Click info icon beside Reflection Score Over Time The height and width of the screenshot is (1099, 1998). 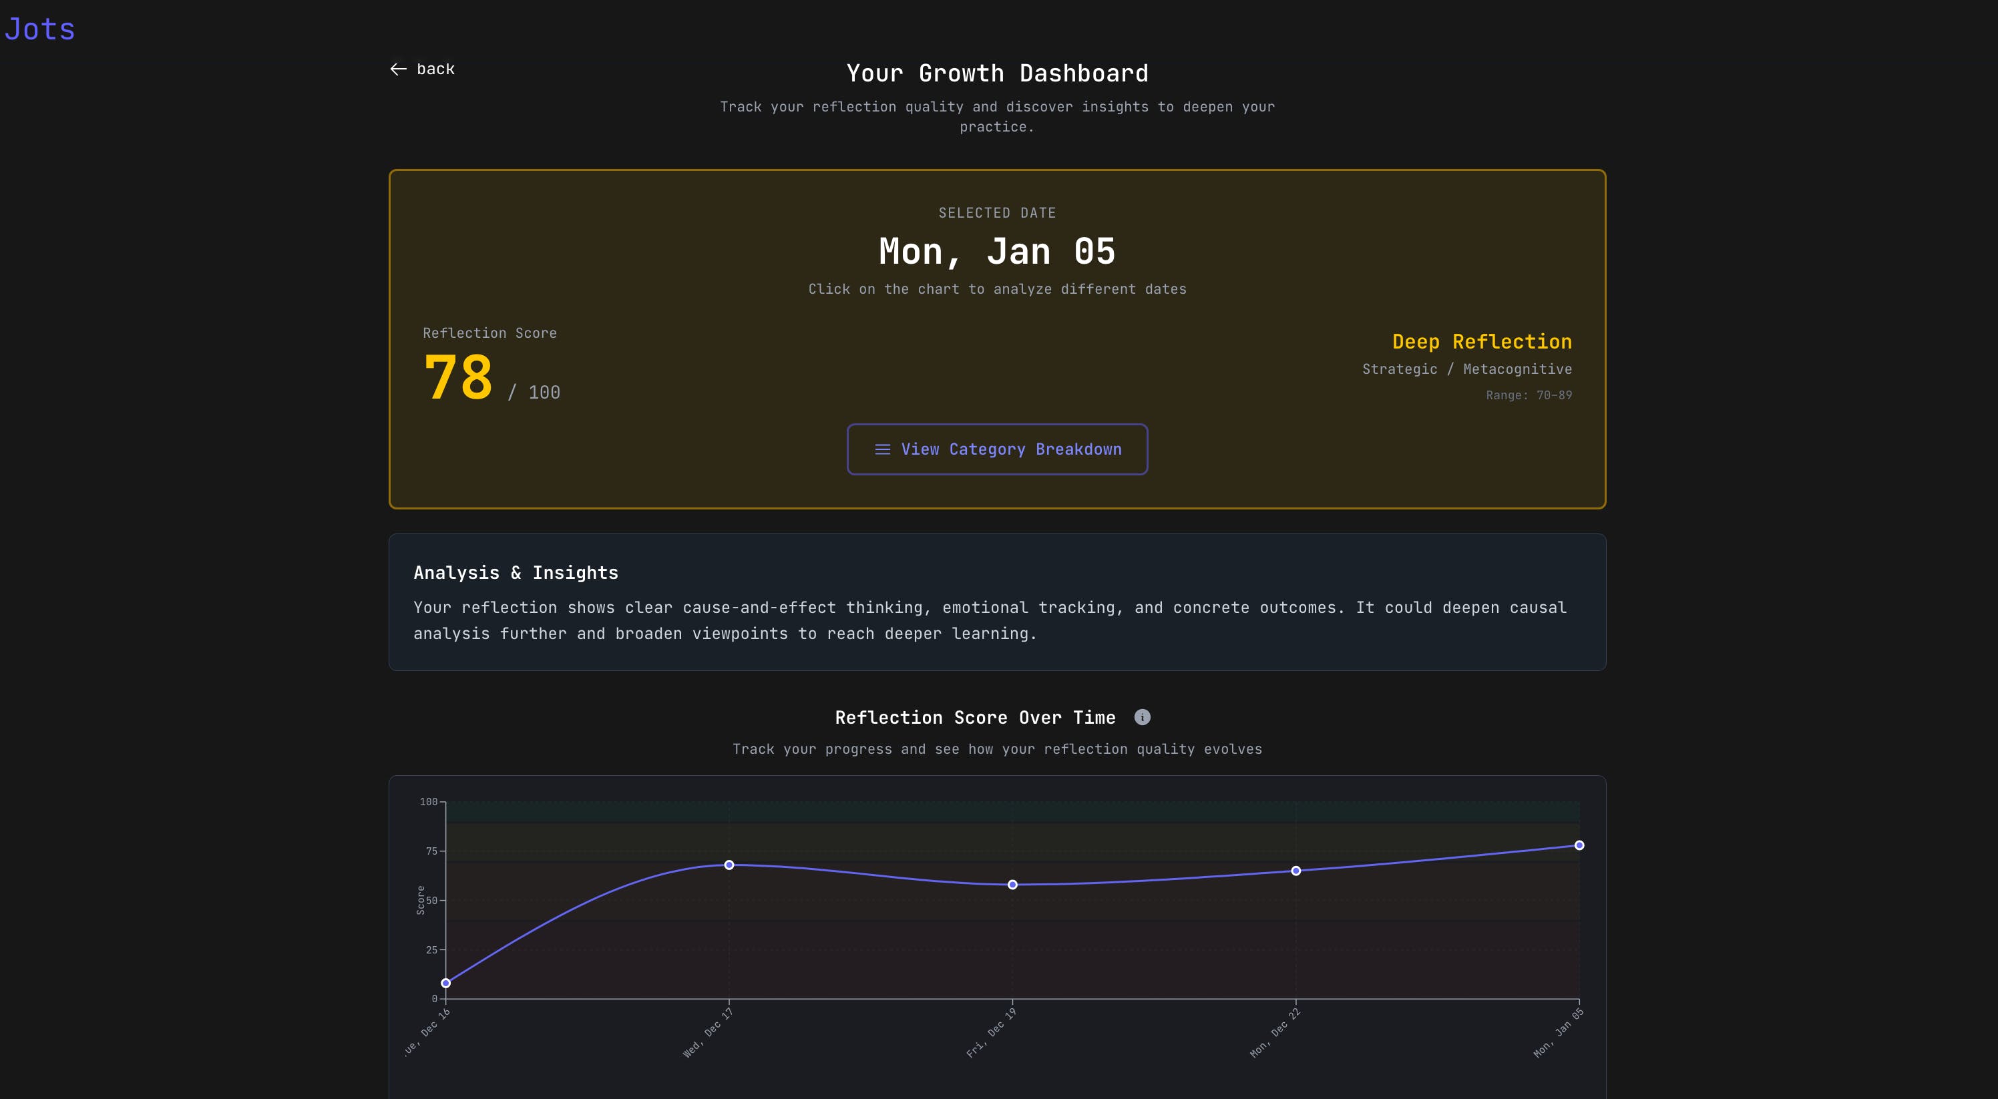pos(1142,717)
